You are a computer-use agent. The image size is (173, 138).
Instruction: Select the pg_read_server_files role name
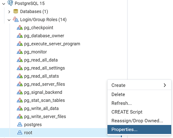coord(44,84)
